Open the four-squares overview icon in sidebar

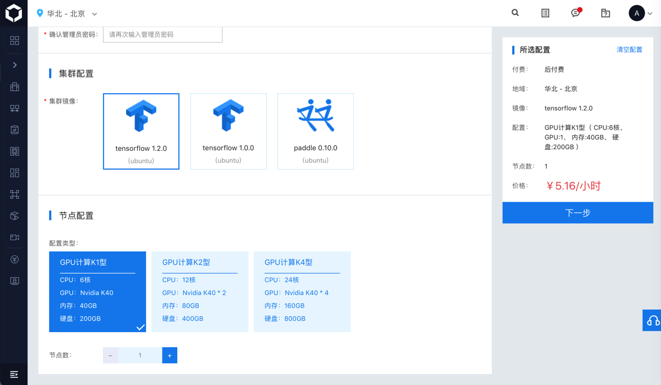[15, 41]
